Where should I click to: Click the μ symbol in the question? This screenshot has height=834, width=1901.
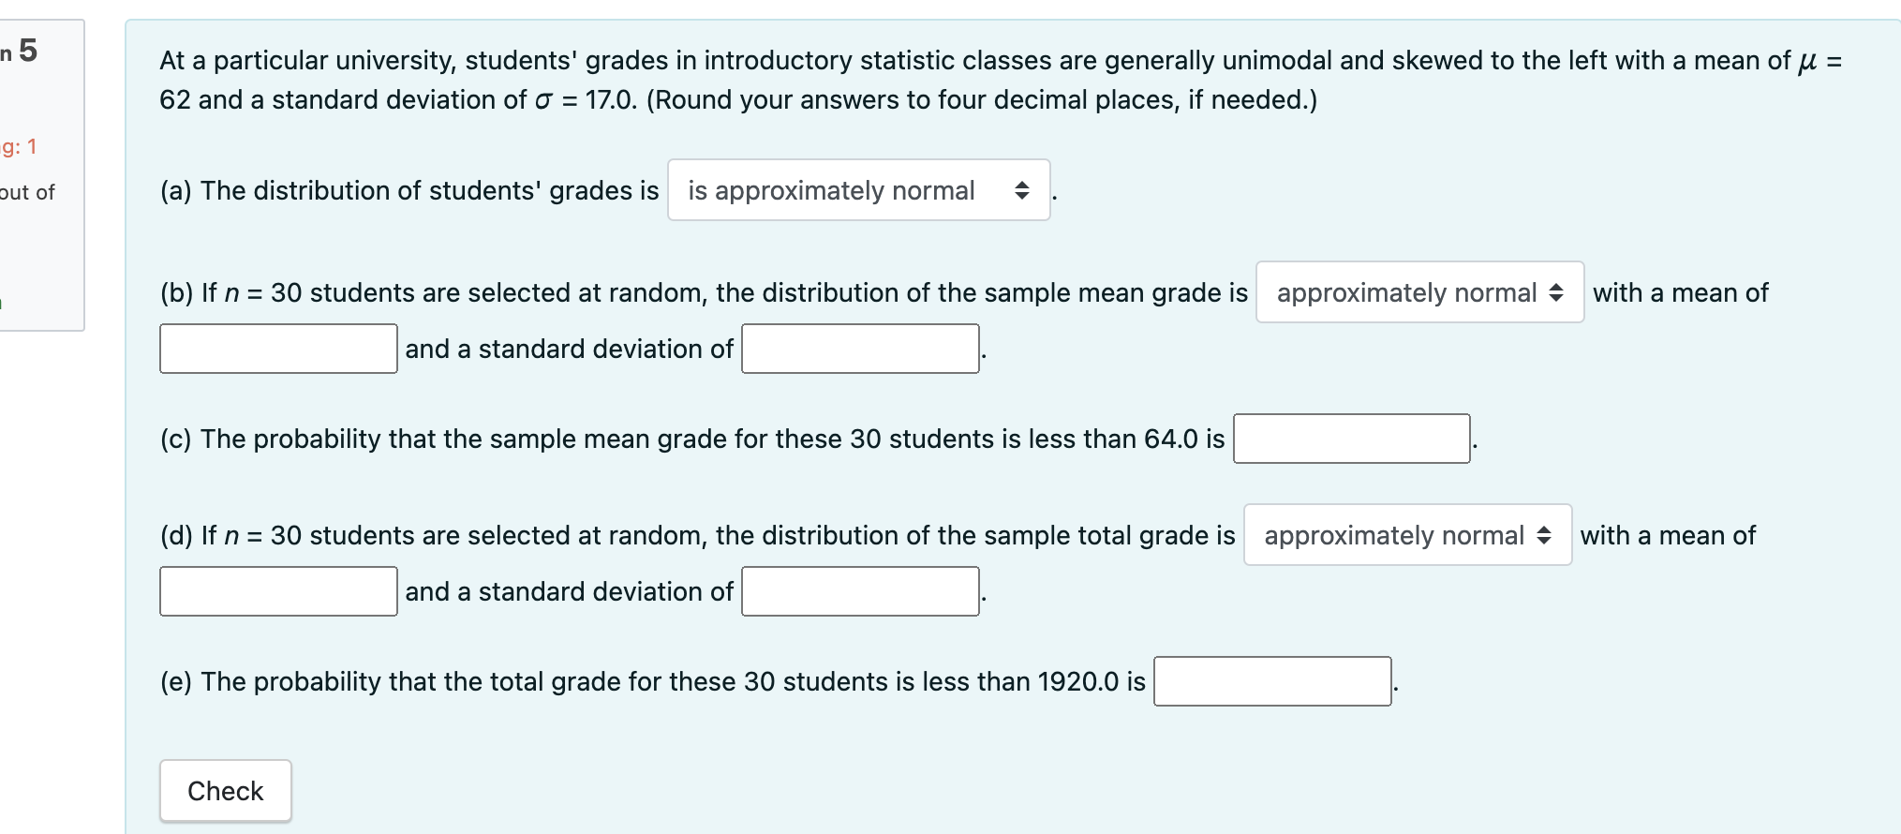pyautogui.click(x=1807, y=62)
